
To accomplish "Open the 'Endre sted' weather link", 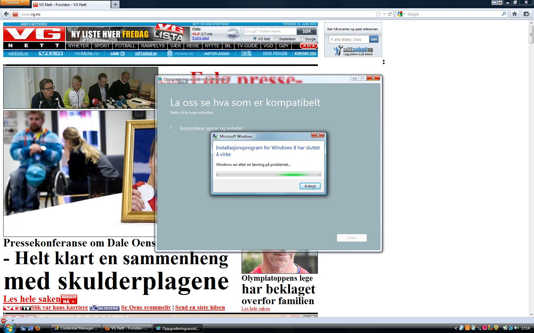I will pyautogui.click(x=200, y=38).
